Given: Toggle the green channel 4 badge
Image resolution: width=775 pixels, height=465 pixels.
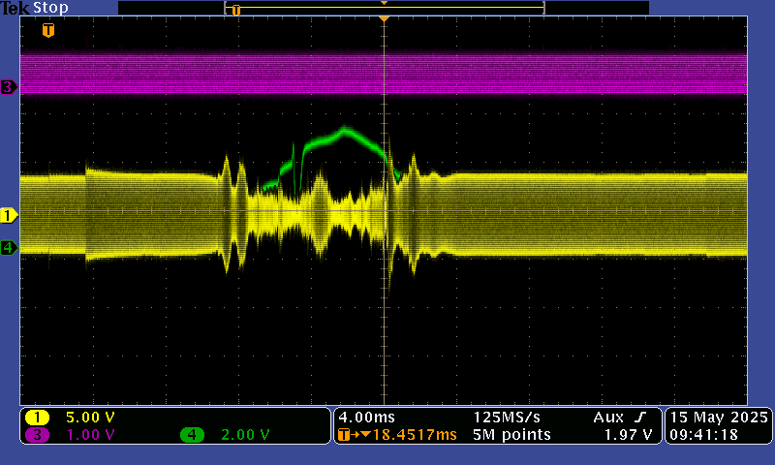Looking at the screenshot, I should pos(192,434).
